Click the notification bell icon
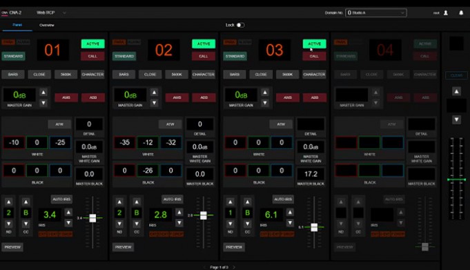Viewport: 470px width, 270px height. (461, 12)
